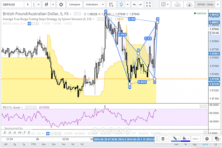Toggle bottom pane indicator visibility eye
This screenshot has height=148, width=222.
pos(48,133)
